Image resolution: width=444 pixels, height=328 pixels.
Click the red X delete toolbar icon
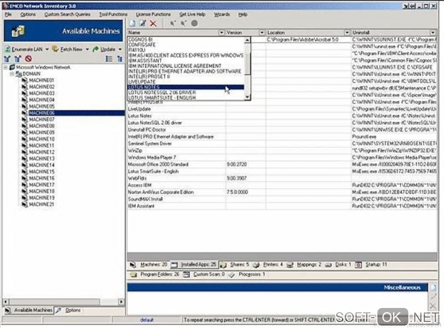pos(153,24)
